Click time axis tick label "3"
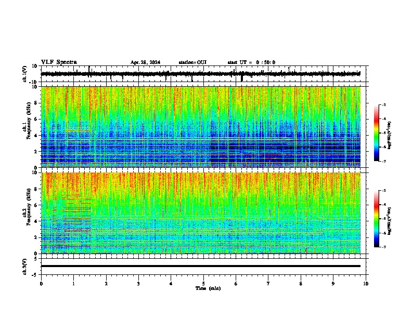 click(138, 284)
